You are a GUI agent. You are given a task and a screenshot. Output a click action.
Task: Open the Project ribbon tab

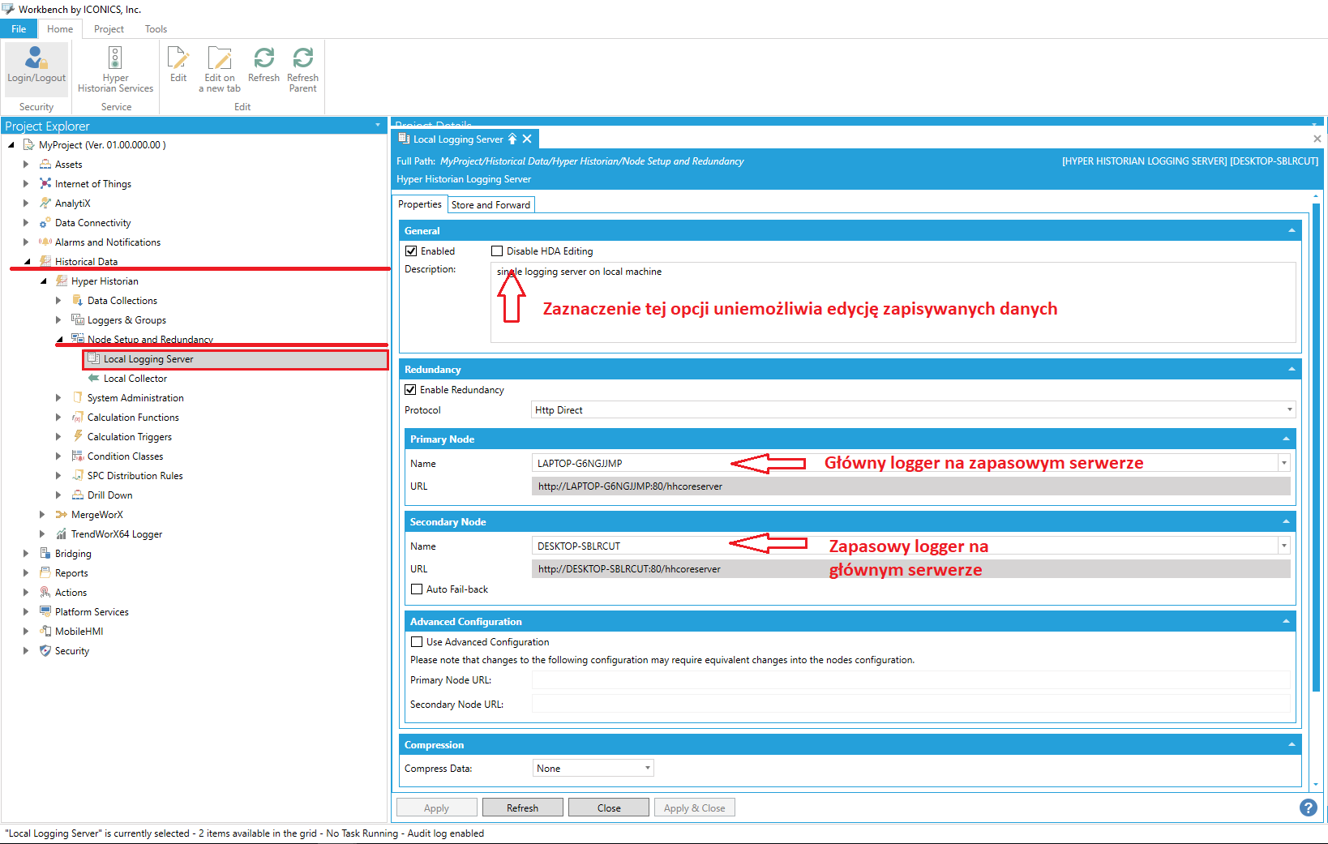pos(109,29)
